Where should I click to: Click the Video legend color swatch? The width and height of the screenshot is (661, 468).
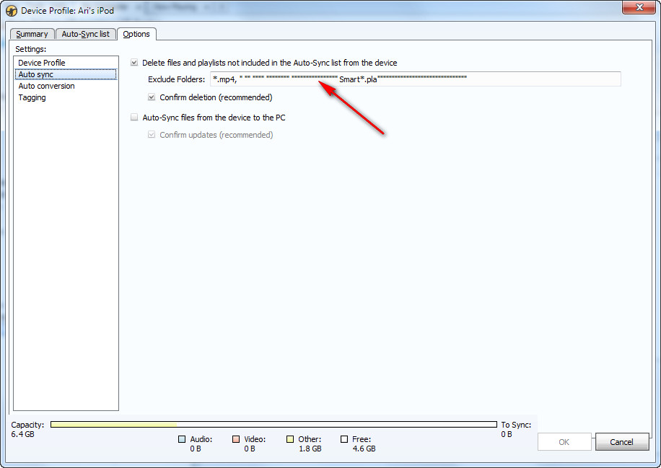[236, 439]
